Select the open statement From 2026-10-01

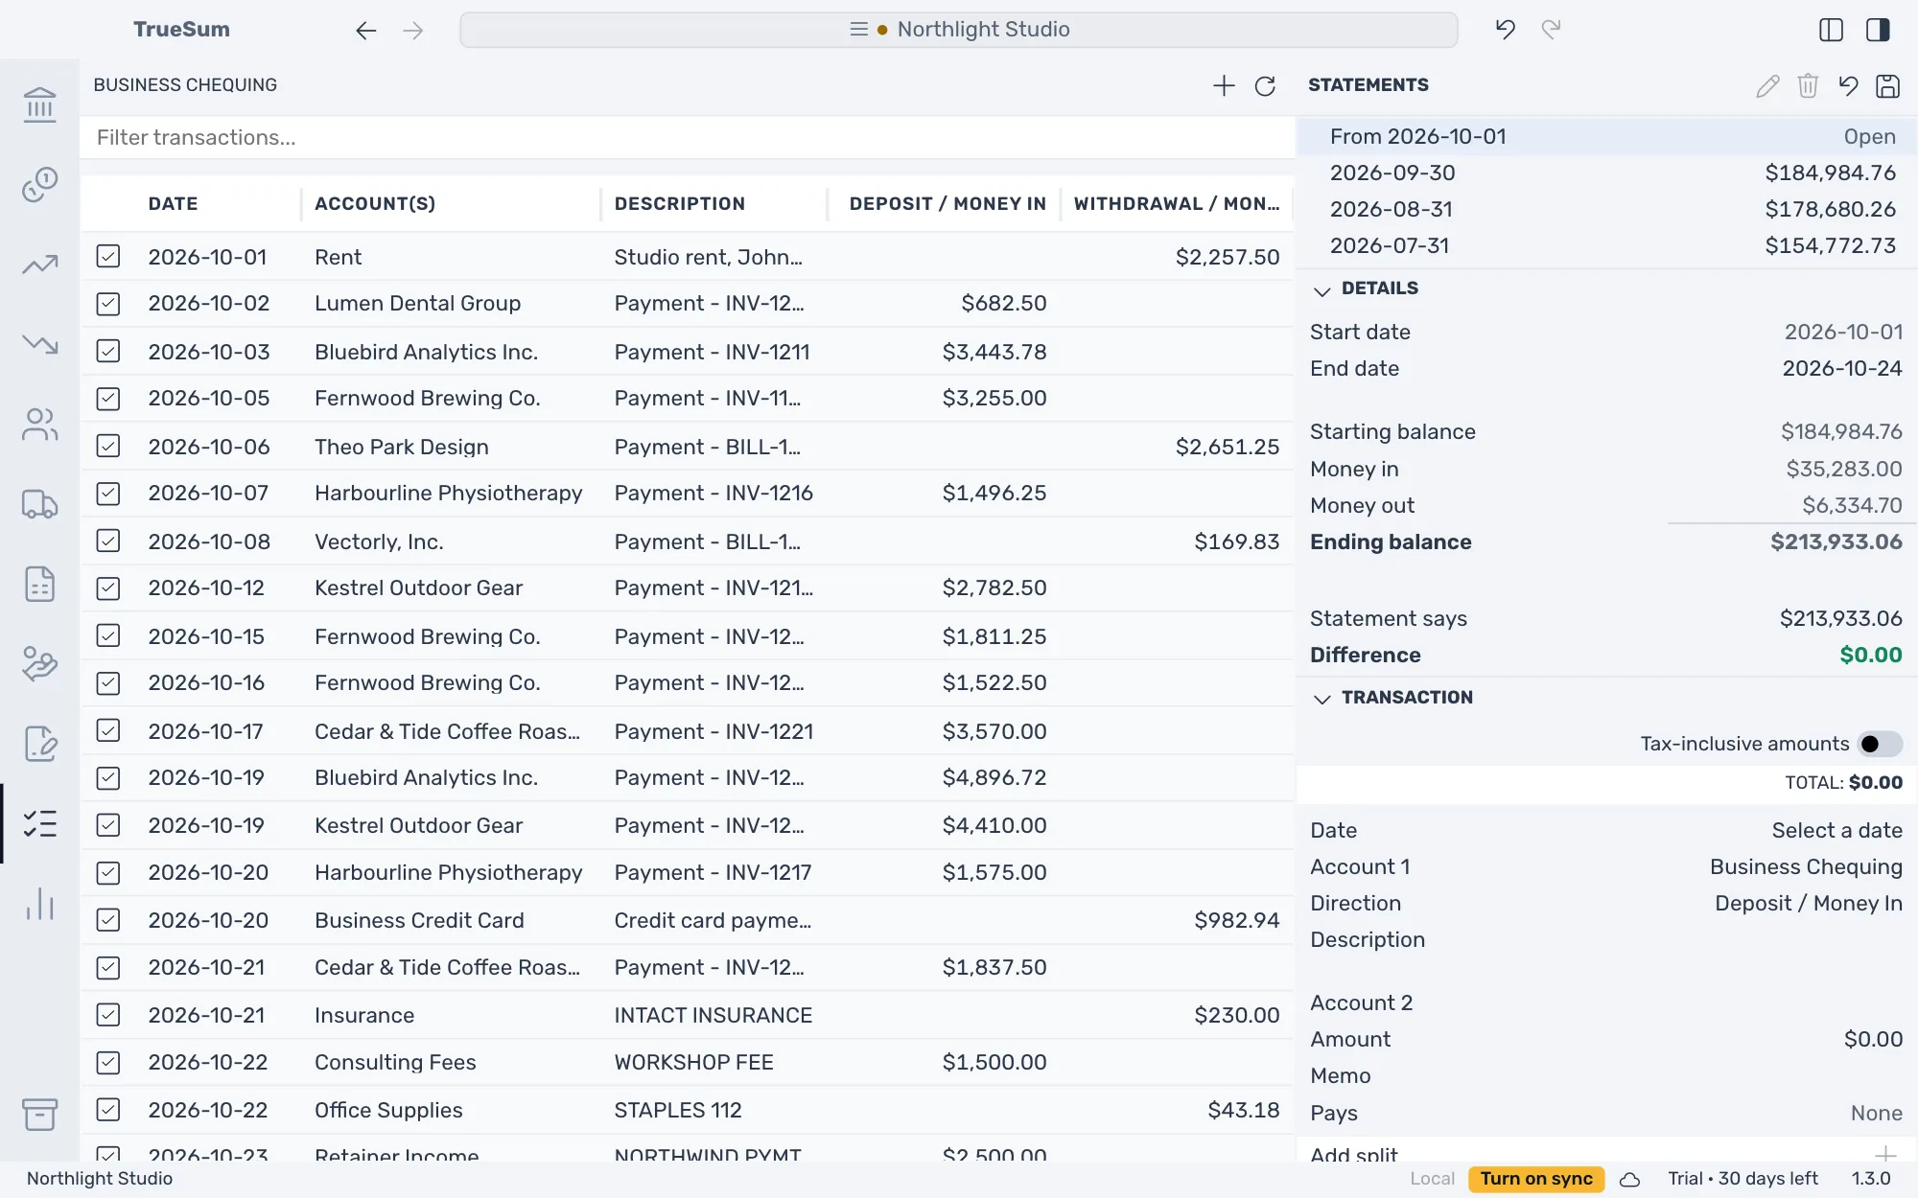1606,136
